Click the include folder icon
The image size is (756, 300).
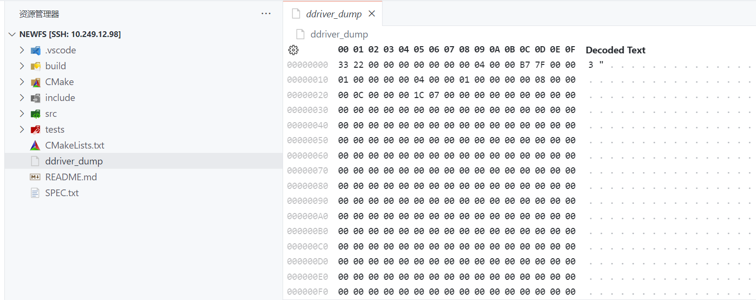[x=36, y=98]
